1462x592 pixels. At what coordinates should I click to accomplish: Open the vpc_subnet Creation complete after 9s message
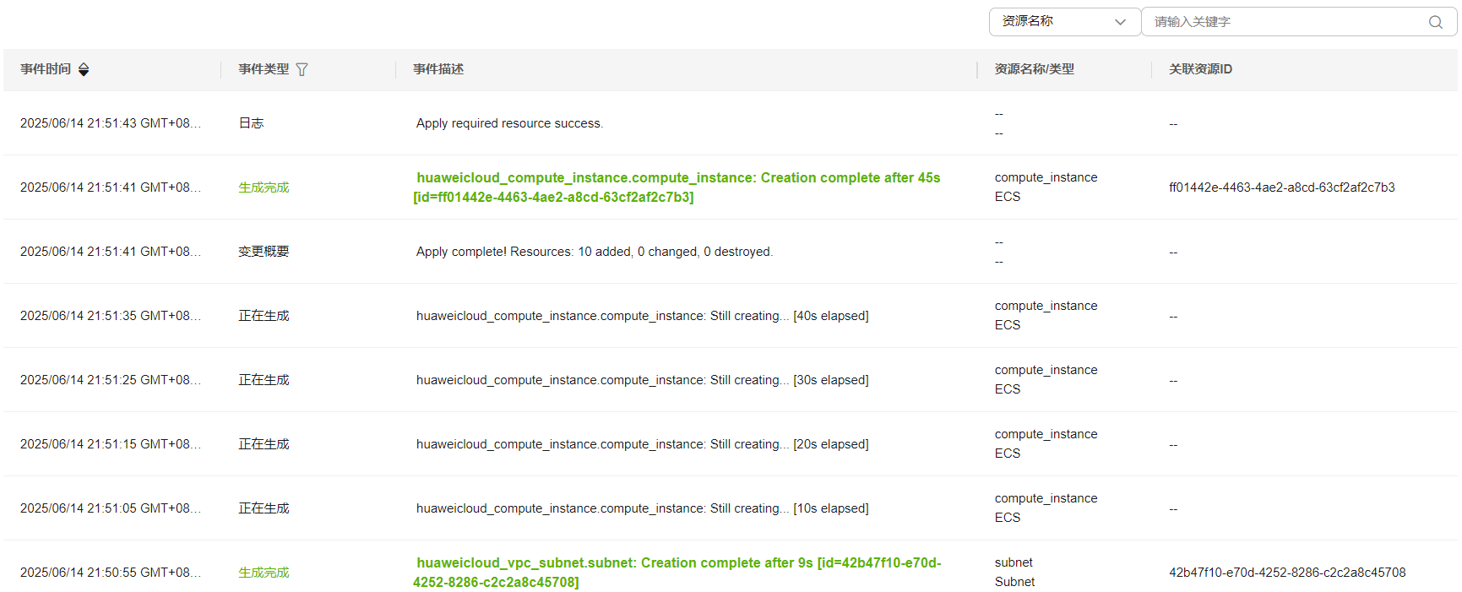[x=677, y=573]
